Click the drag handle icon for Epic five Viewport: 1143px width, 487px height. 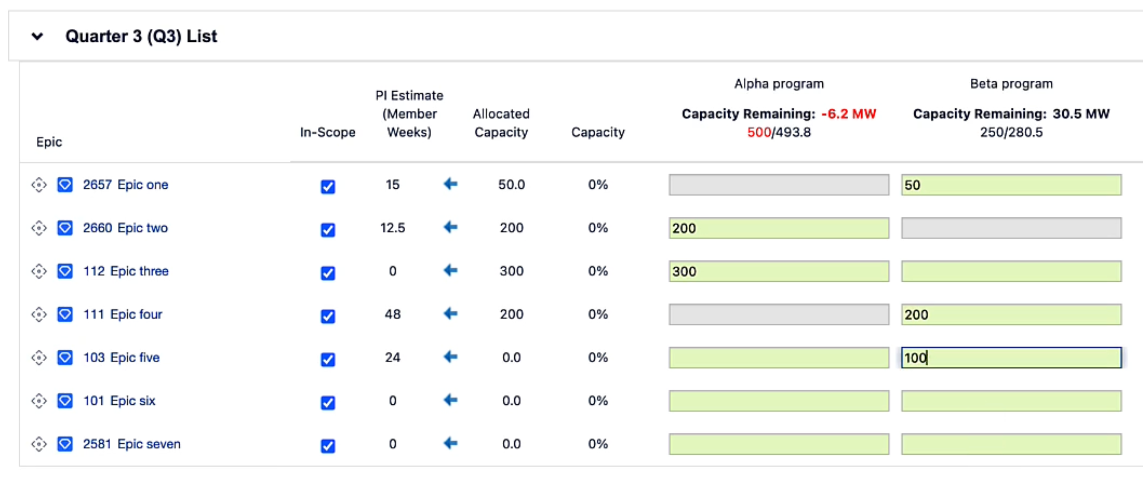coord(39,357)
